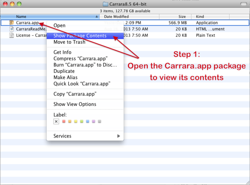Click the toolbar toggle pill button
This screenshot has height=185, width=250.
click(x=243, y=4)
